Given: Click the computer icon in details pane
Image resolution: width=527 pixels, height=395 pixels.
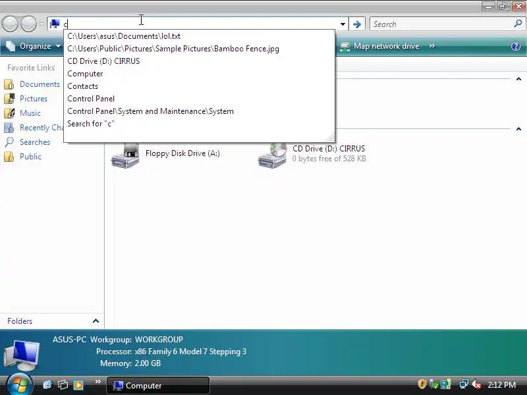Looking at the screenshot, I should pyautogui.click(x=22, y=355).
